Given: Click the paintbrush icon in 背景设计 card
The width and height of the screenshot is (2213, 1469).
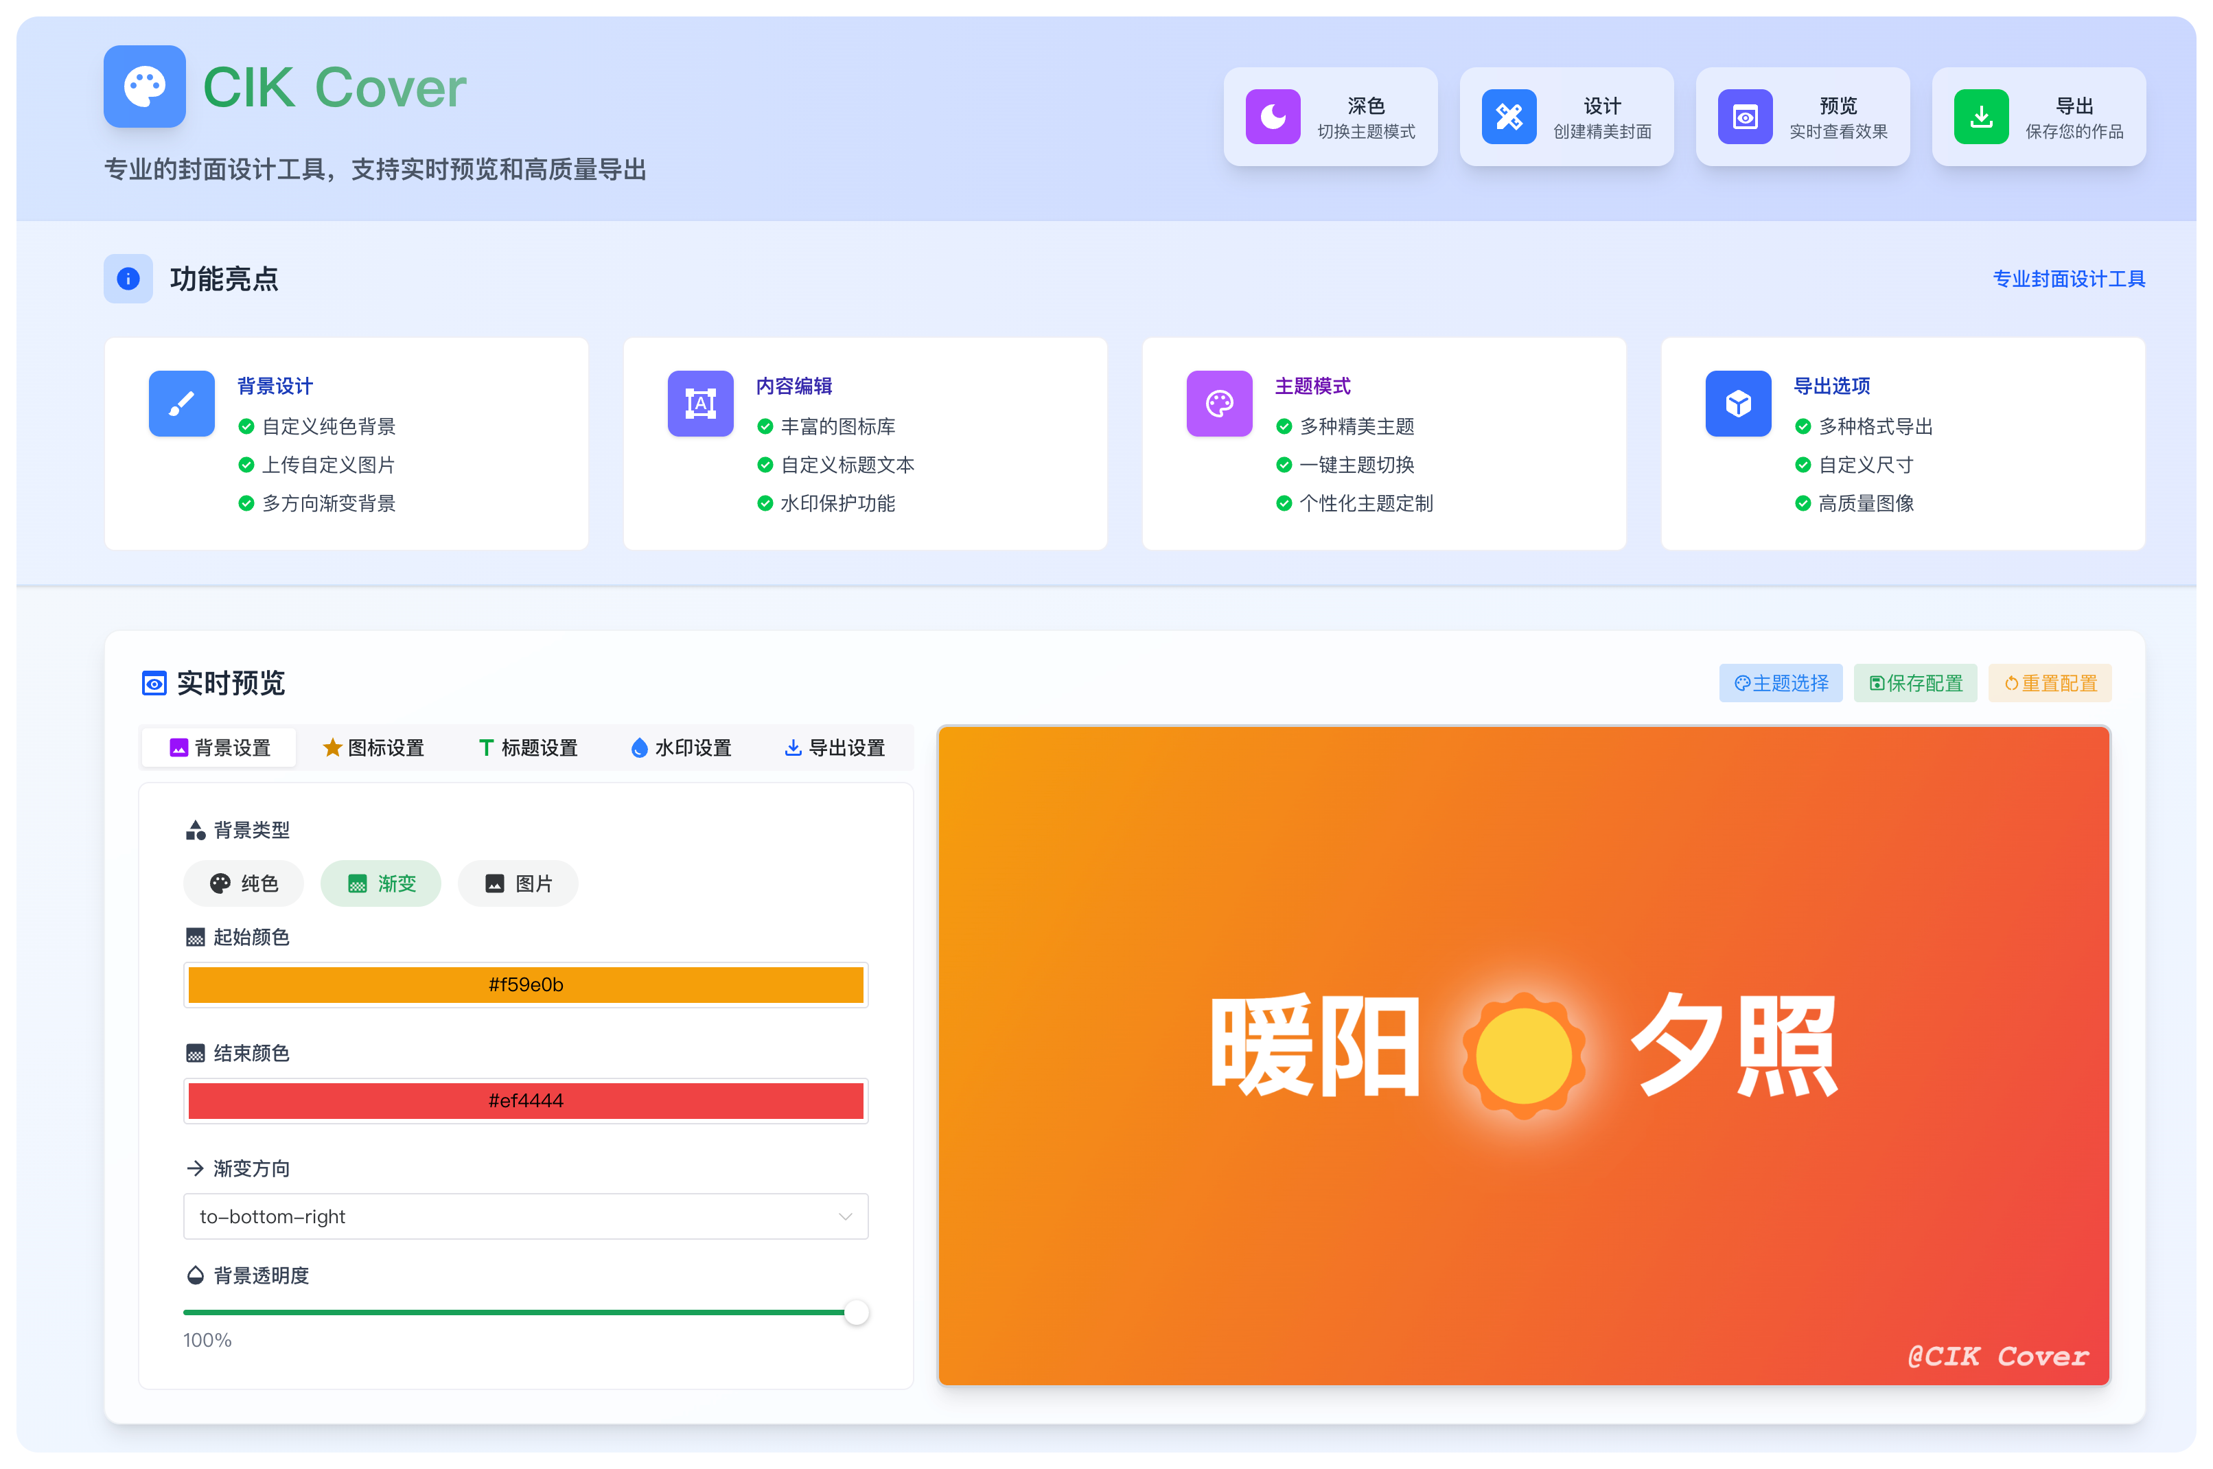Looking at the screenshot, I should [x=182, y=404].
